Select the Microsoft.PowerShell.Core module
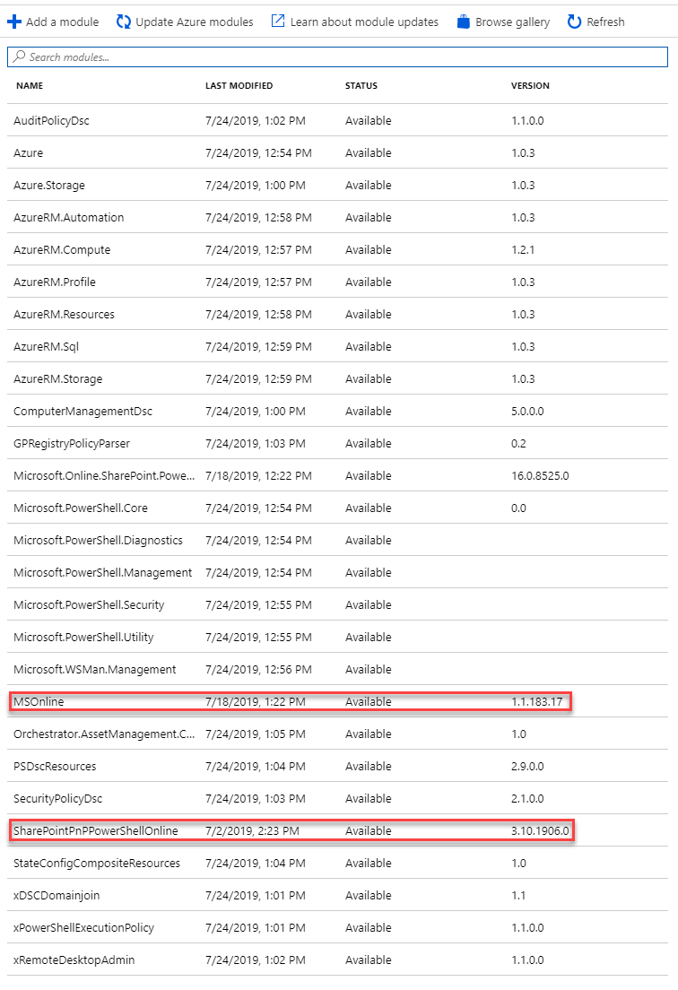The height and width of the screenshot is (990, 678). click(x=338, y=508)
